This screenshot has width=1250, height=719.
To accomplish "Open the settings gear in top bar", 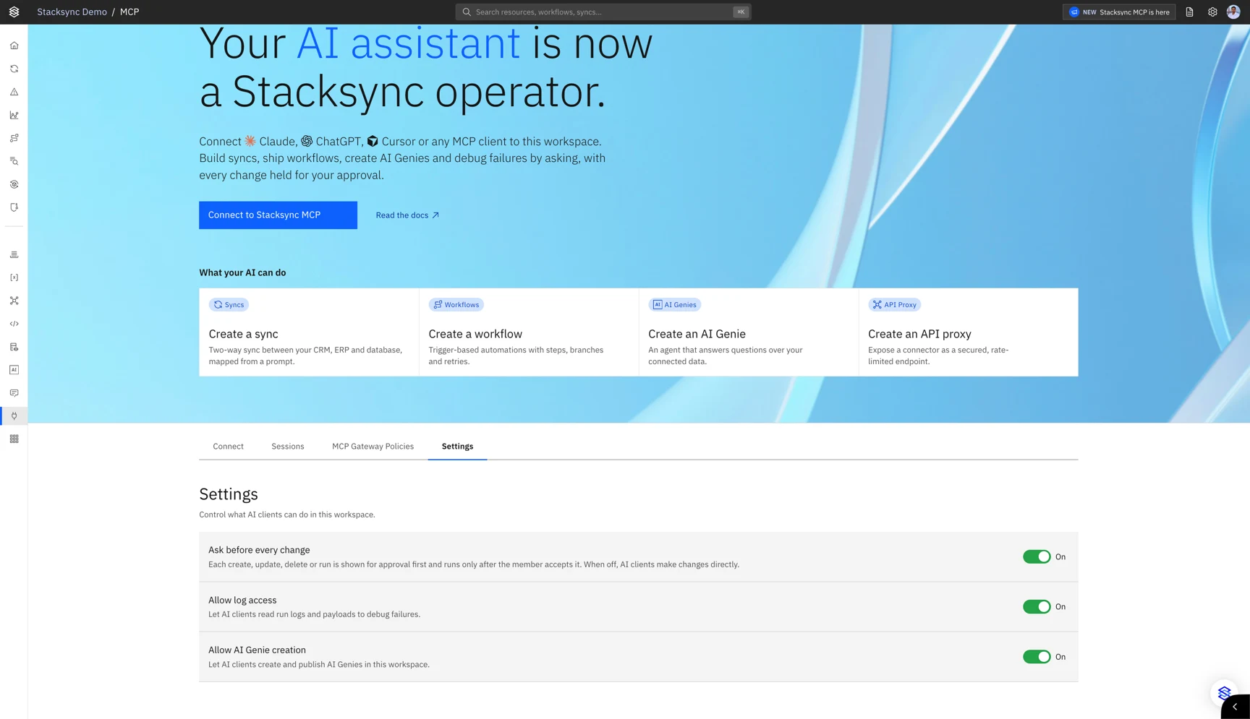I will 1212,12.
